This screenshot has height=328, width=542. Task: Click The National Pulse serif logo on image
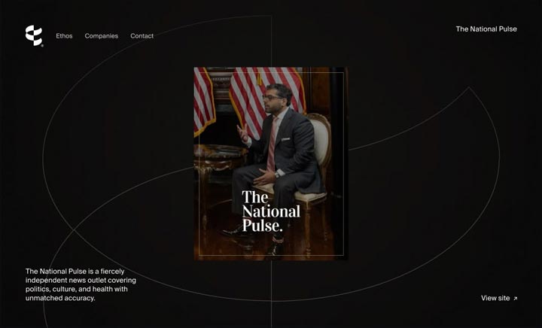point(271,211)
